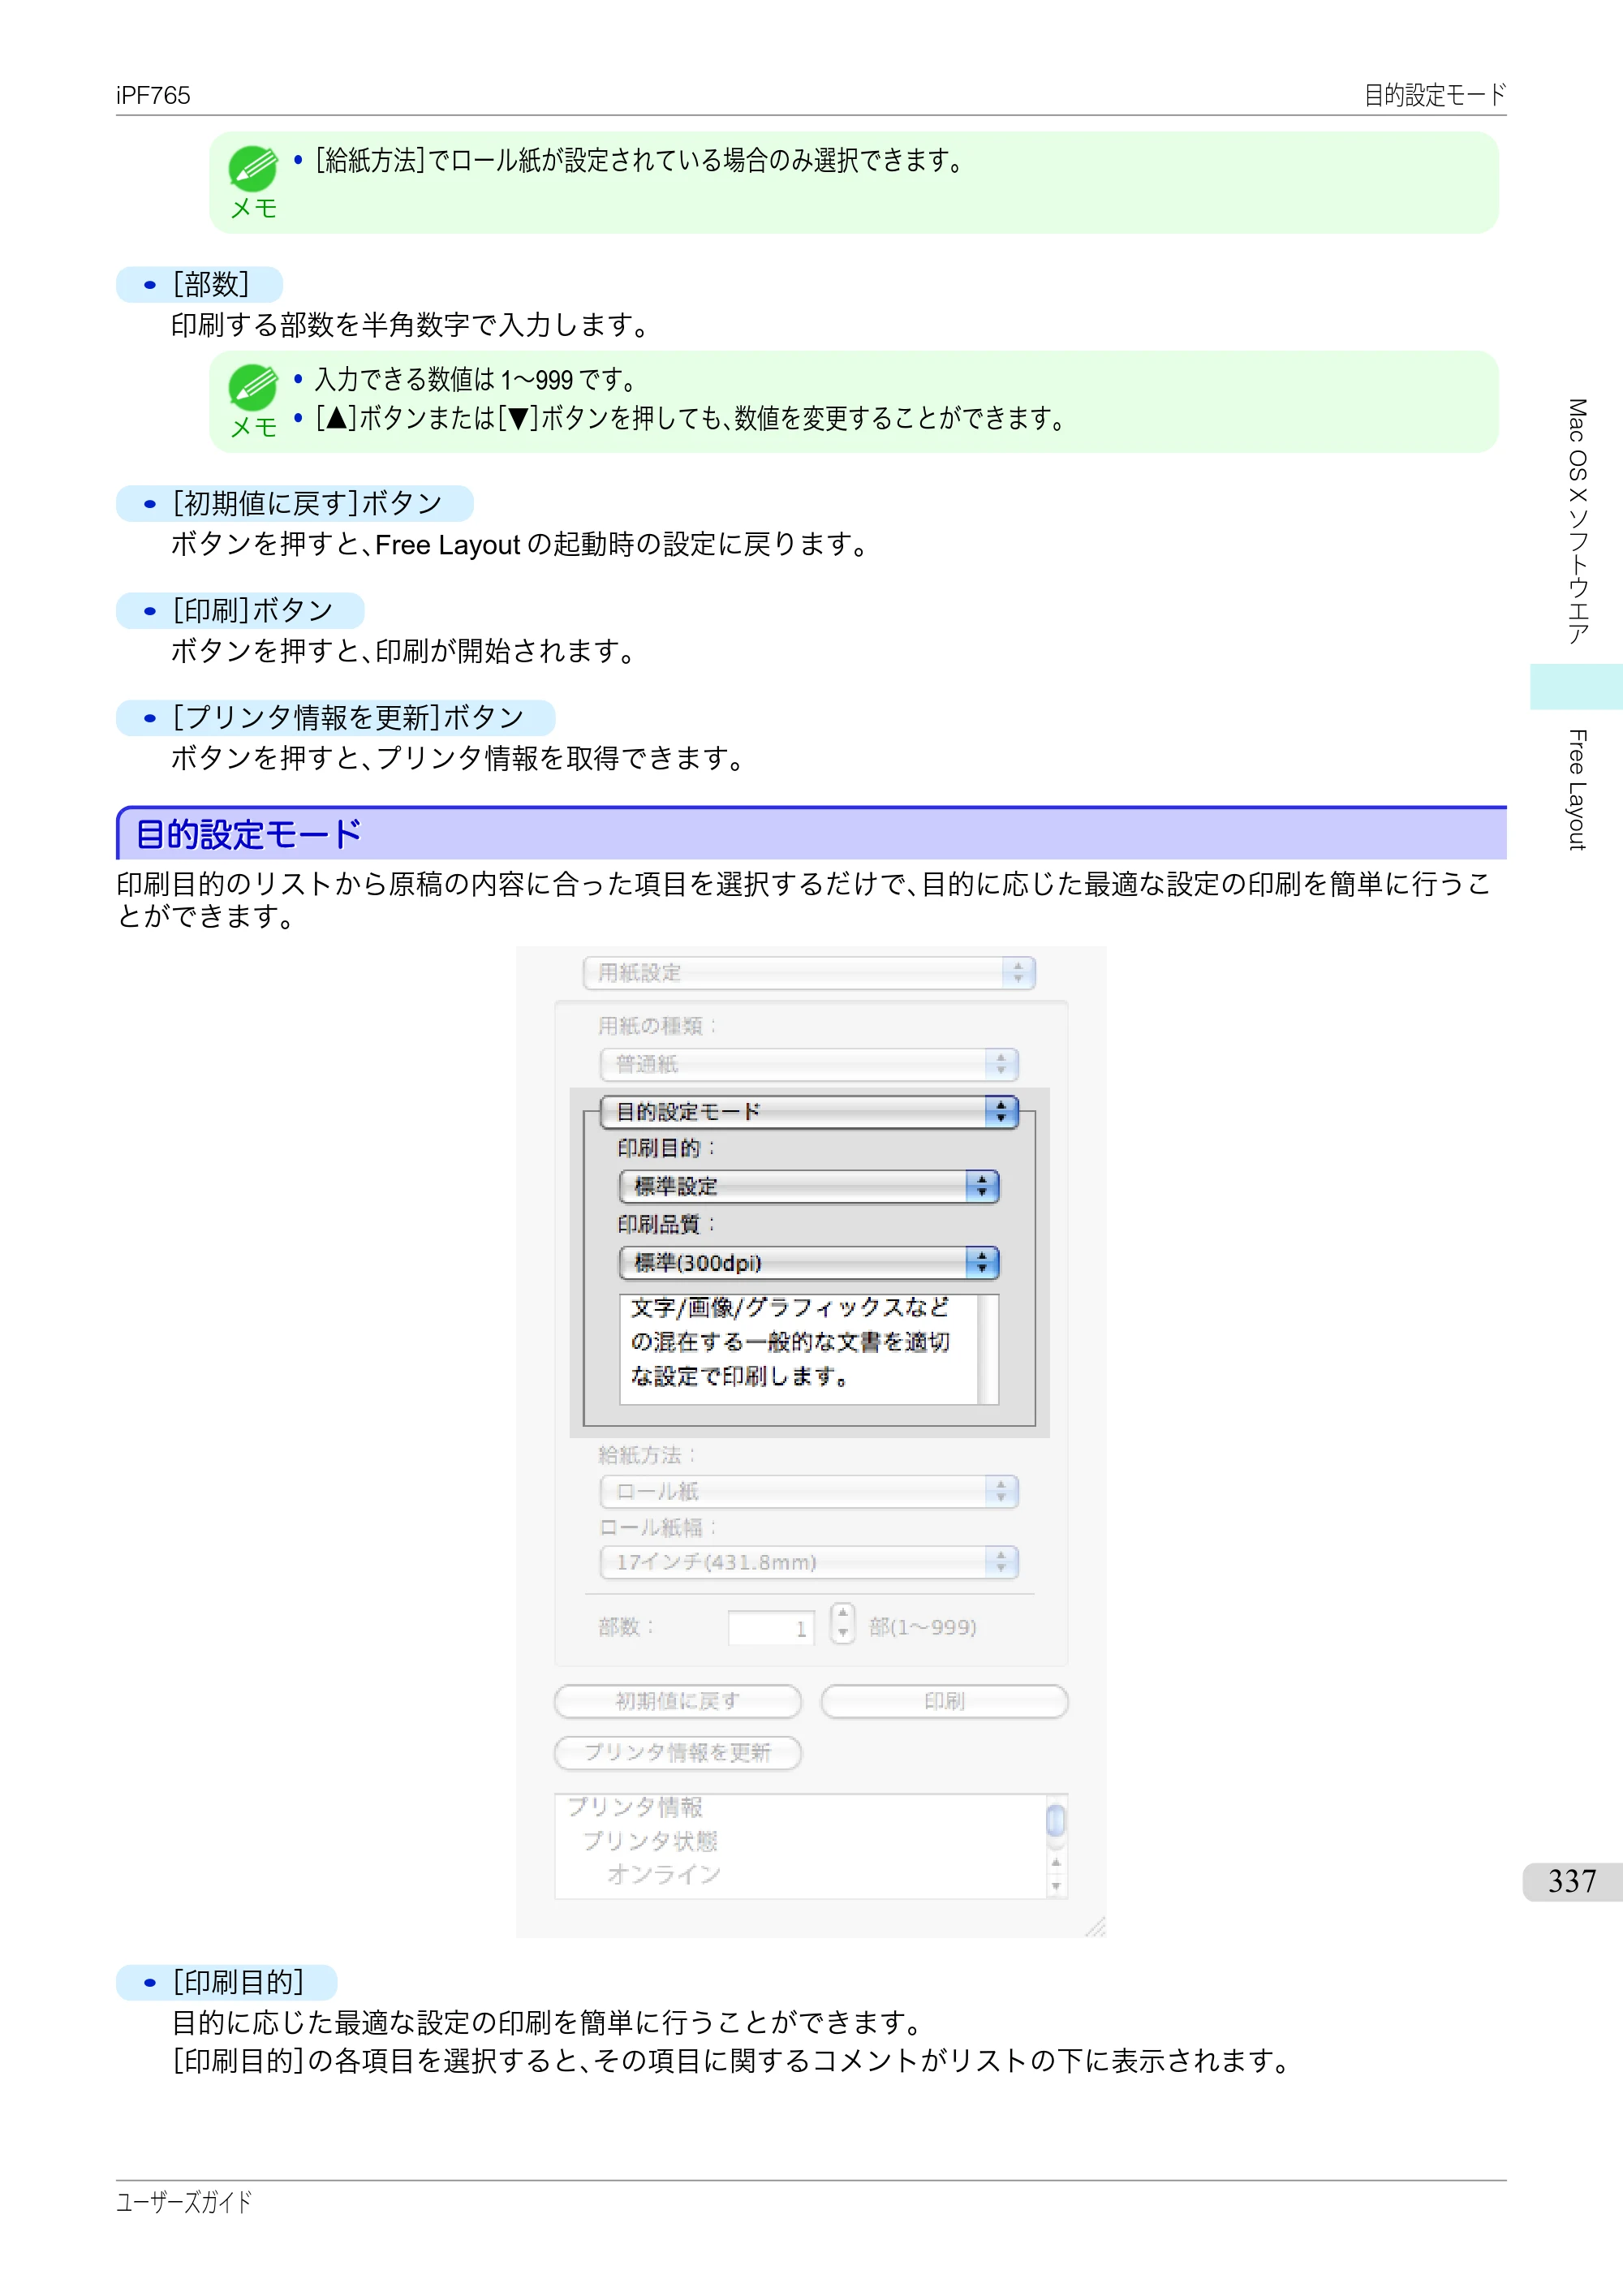Click the printer info list scrollbar
This screenshot has height=2296, width=1623.
coord(1056,1846)
